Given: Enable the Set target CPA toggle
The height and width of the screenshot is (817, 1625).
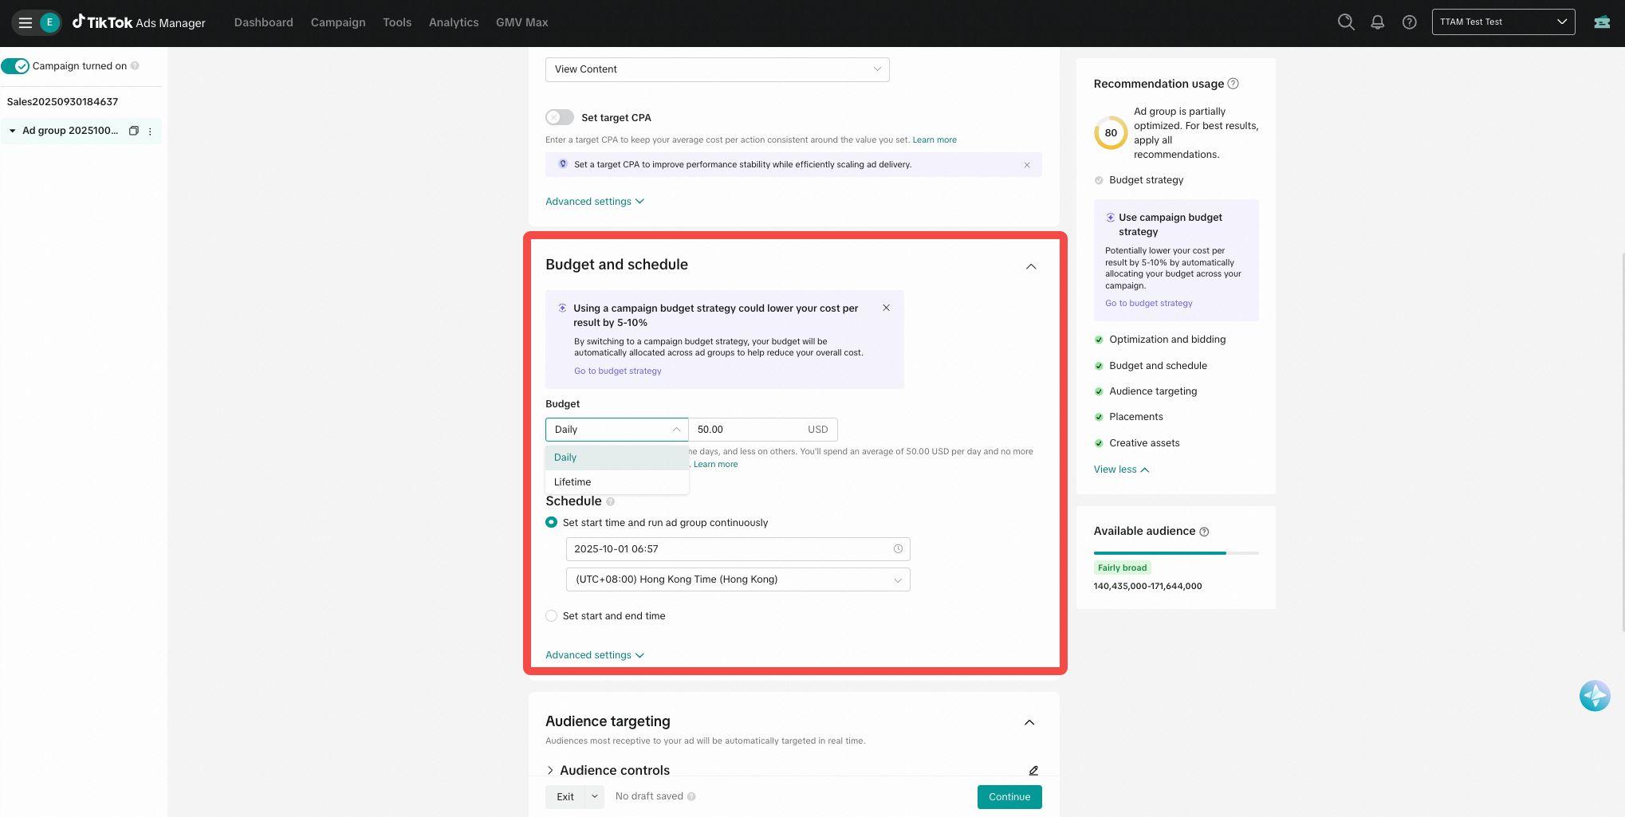Looking at the screenshot, I should pyautogui.click(x=560, y=117).
